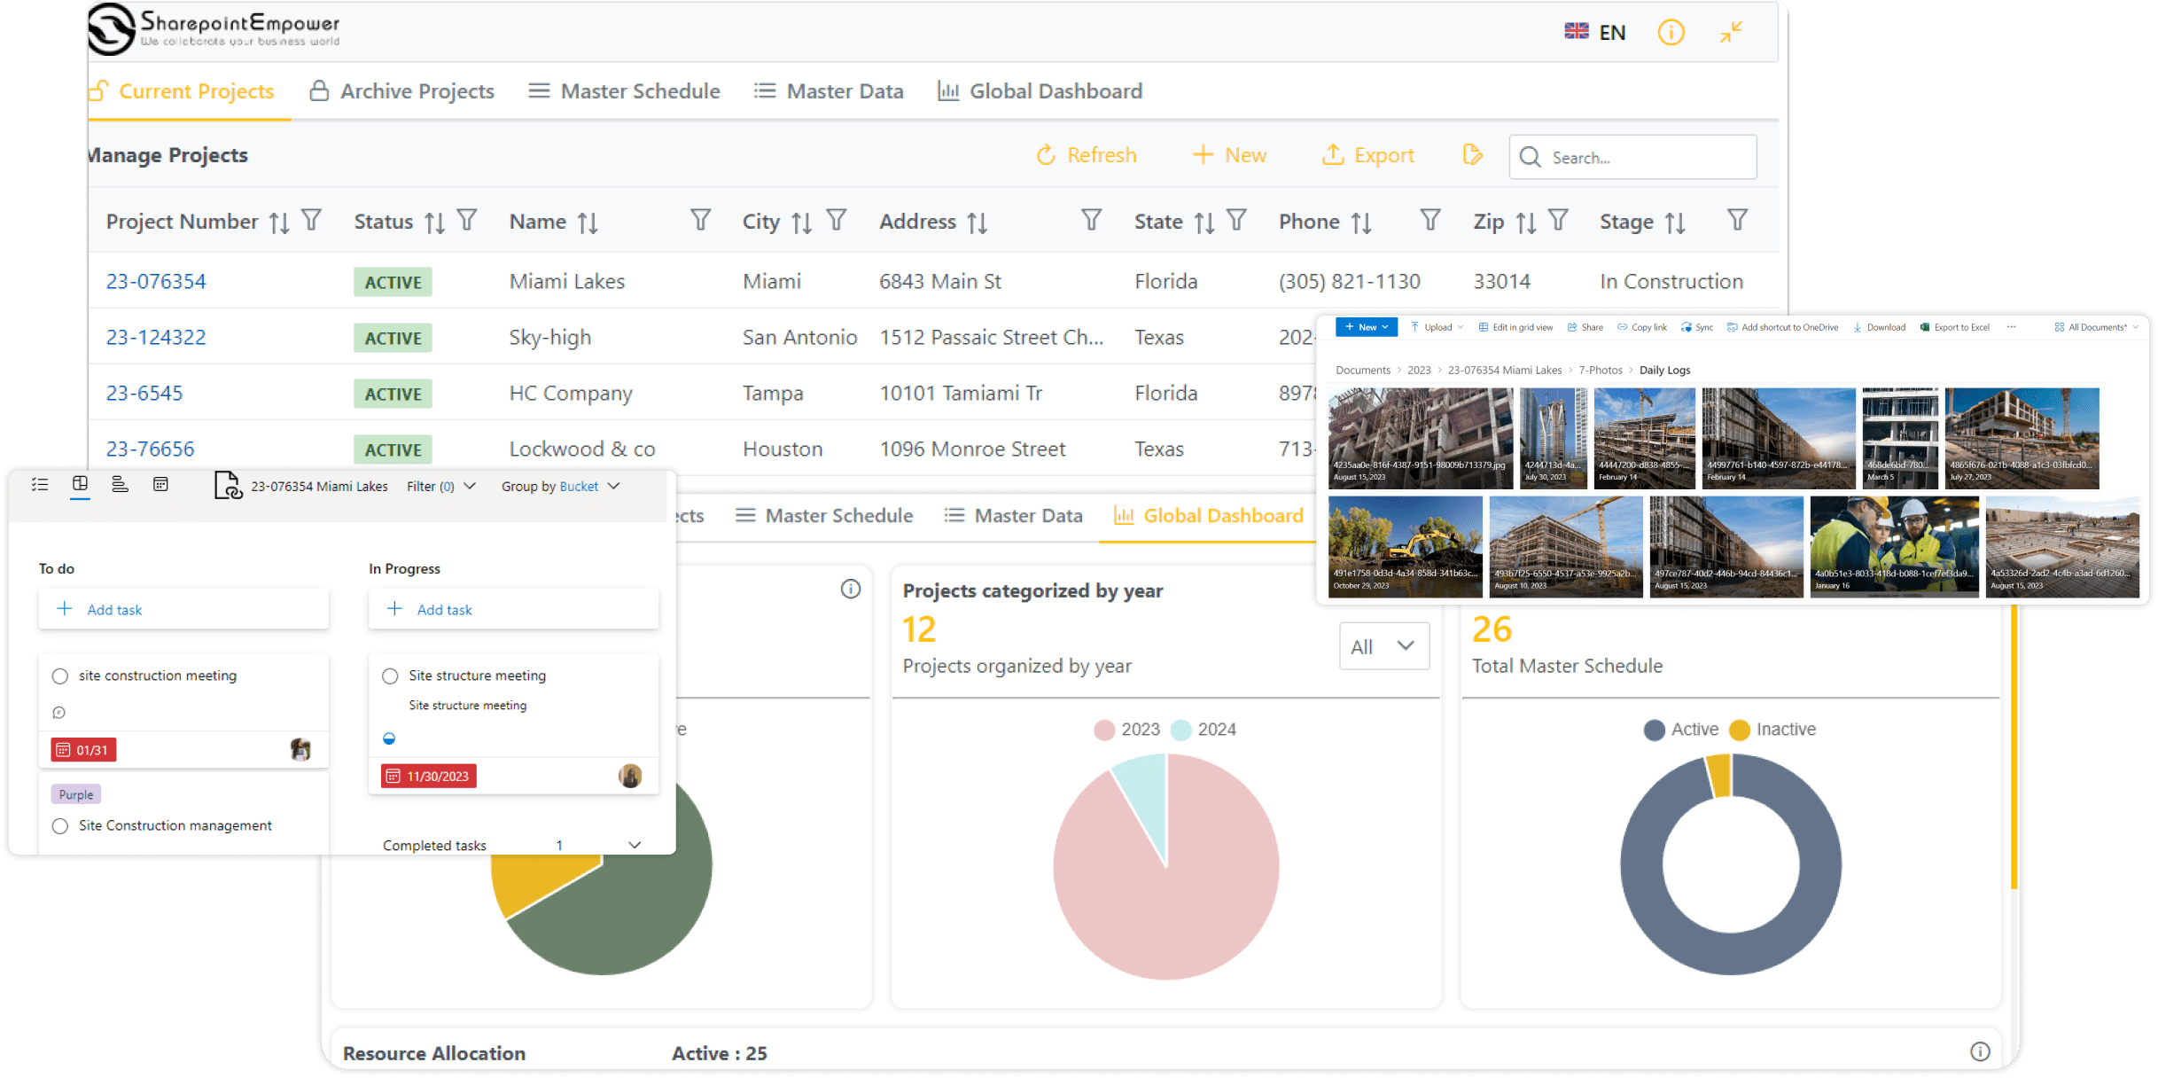Mark the 'site construction meeting' task complete
This screenshot has width=2158, height=1078.
pyautogui.click(x=60, y=676)
